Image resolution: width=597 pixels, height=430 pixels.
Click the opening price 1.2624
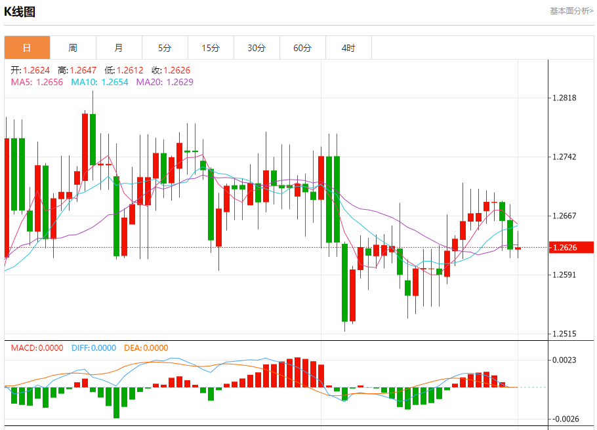(36, 70)
